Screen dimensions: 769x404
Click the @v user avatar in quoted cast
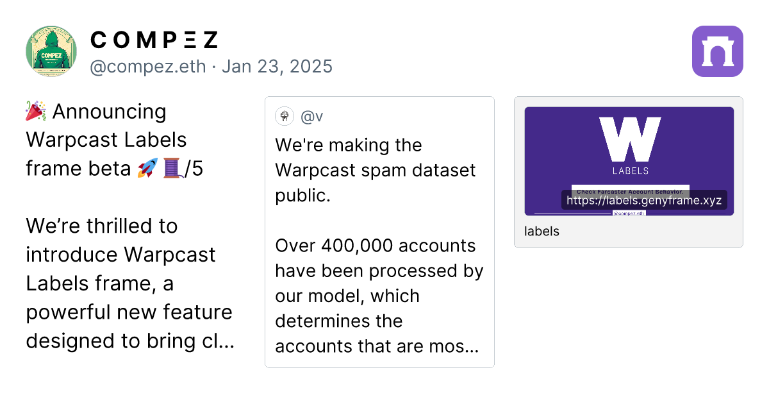285,117
